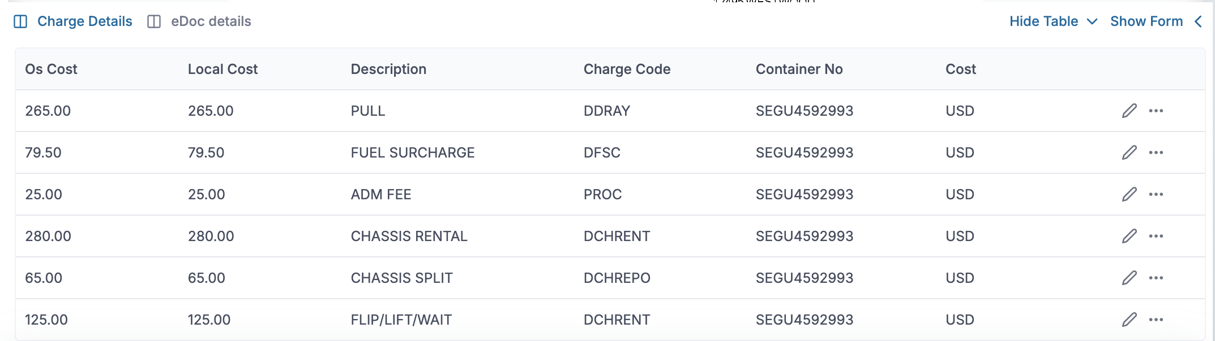Click the Show Form link
The image size is (1215, 341).
click(1146, 21)
